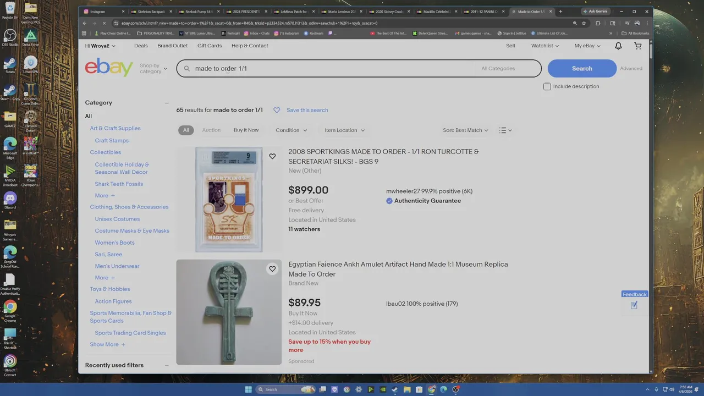Open Microsoft Edge in taskbar
The width and height of the screenshot is (704, 396).
tap(443, 389)
